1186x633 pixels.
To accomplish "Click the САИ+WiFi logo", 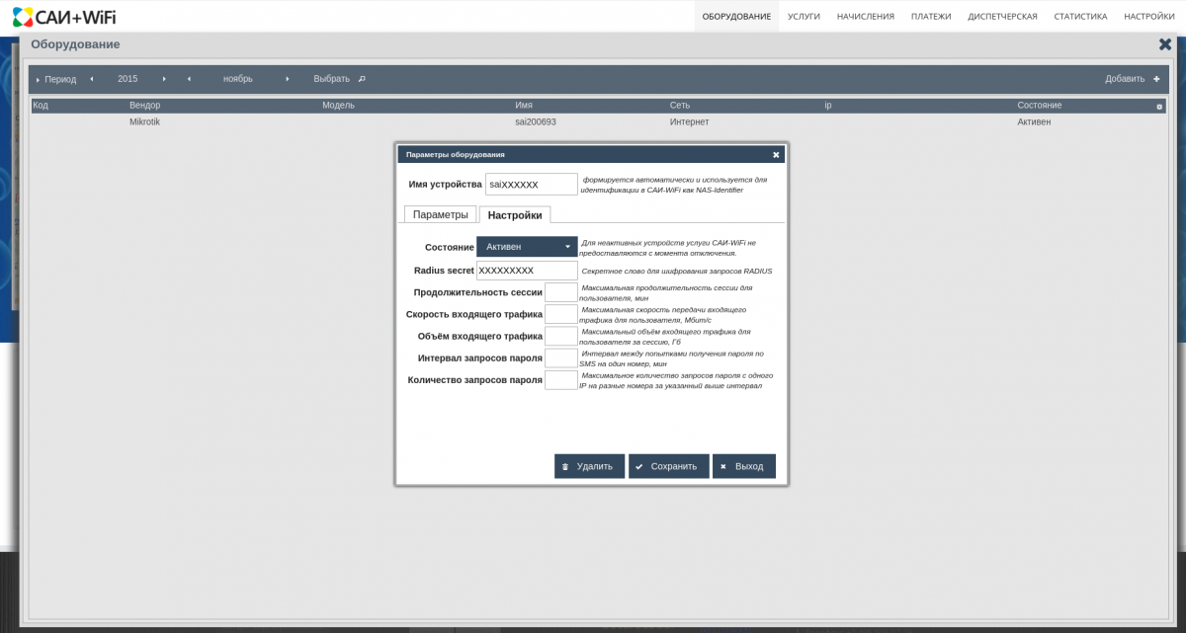I will [x=64, y=16].
